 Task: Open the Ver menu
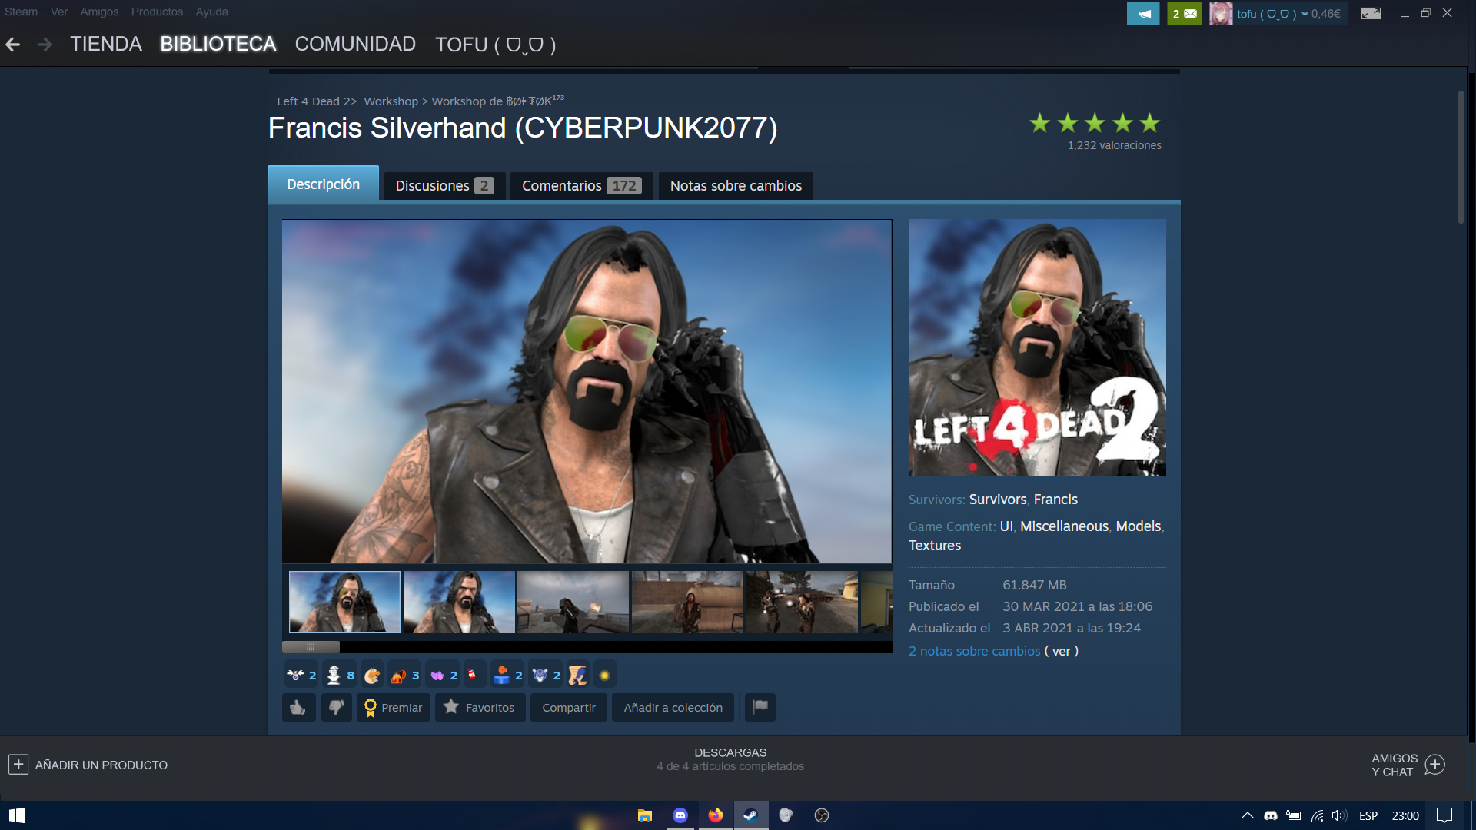point(59,12)
